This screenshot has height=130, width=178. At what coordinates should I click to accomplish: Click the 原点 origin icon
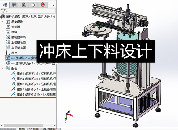(8, 53)
